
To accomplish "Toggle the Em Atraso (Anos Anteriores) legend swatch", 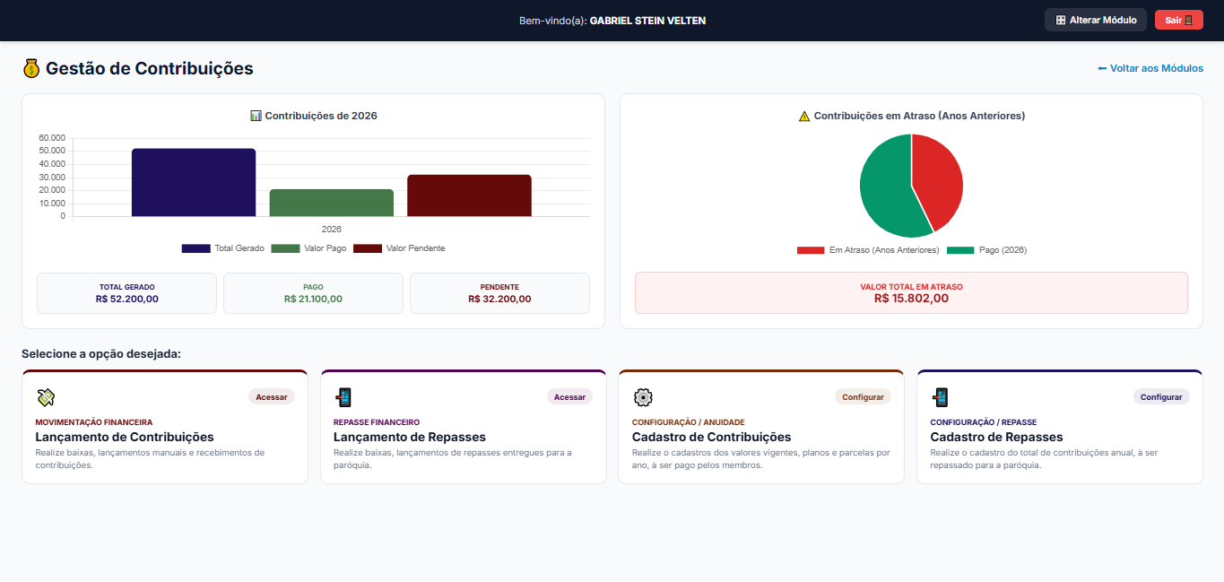I will 811,250.
